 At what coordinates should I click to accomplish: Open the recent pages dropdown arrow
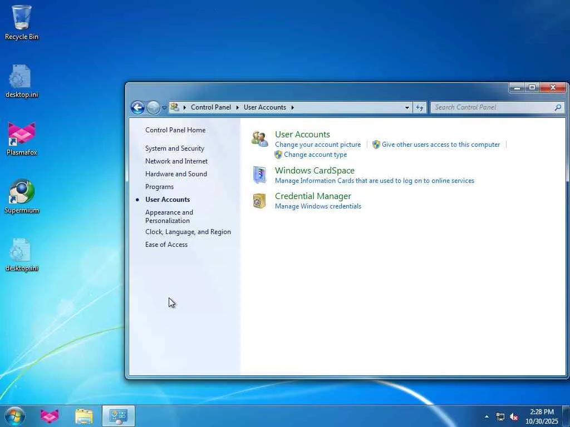[164, 107]
